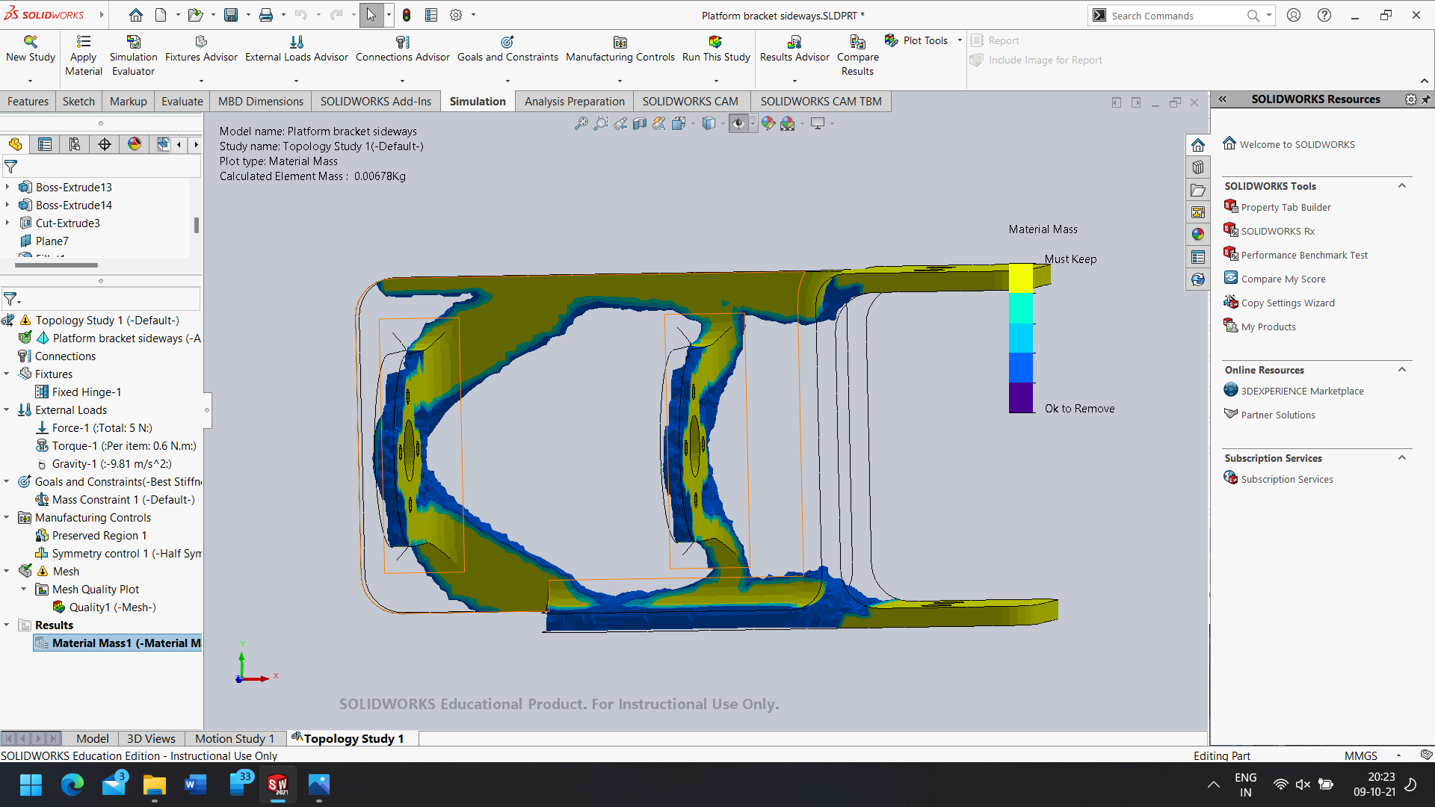Switch to the Sketch tab
Viewport: 1435px width, 807px height.
(x=78, y=102)
